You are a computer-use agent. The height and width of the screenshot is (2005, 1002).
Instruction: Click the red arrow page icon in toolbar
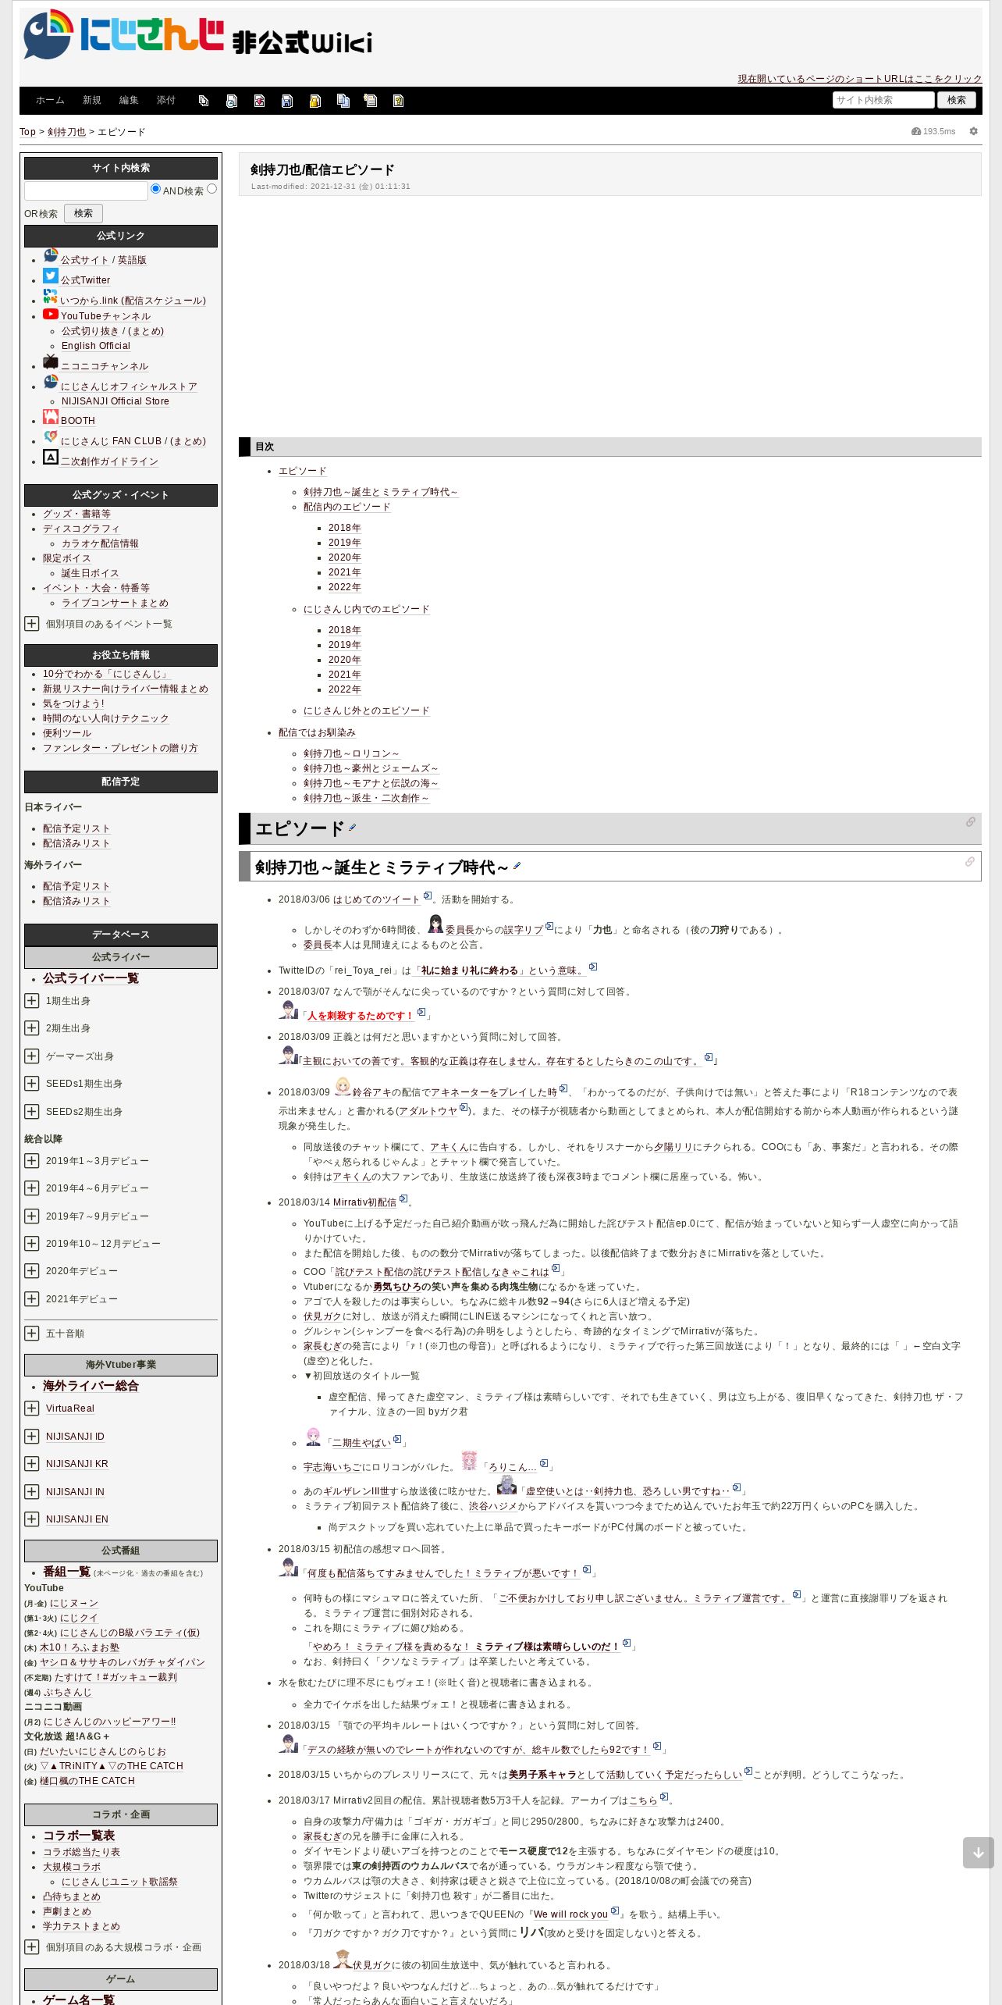(x=259, y=101)
